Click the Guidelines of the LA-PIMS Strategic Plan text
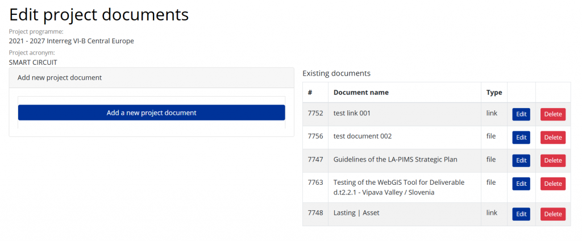The image size is (582, 241). (395, 159)
